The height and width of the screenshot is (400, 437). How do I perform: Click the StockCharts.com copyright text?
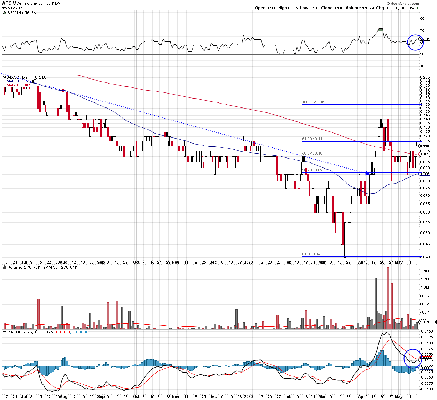pos(403,3)
